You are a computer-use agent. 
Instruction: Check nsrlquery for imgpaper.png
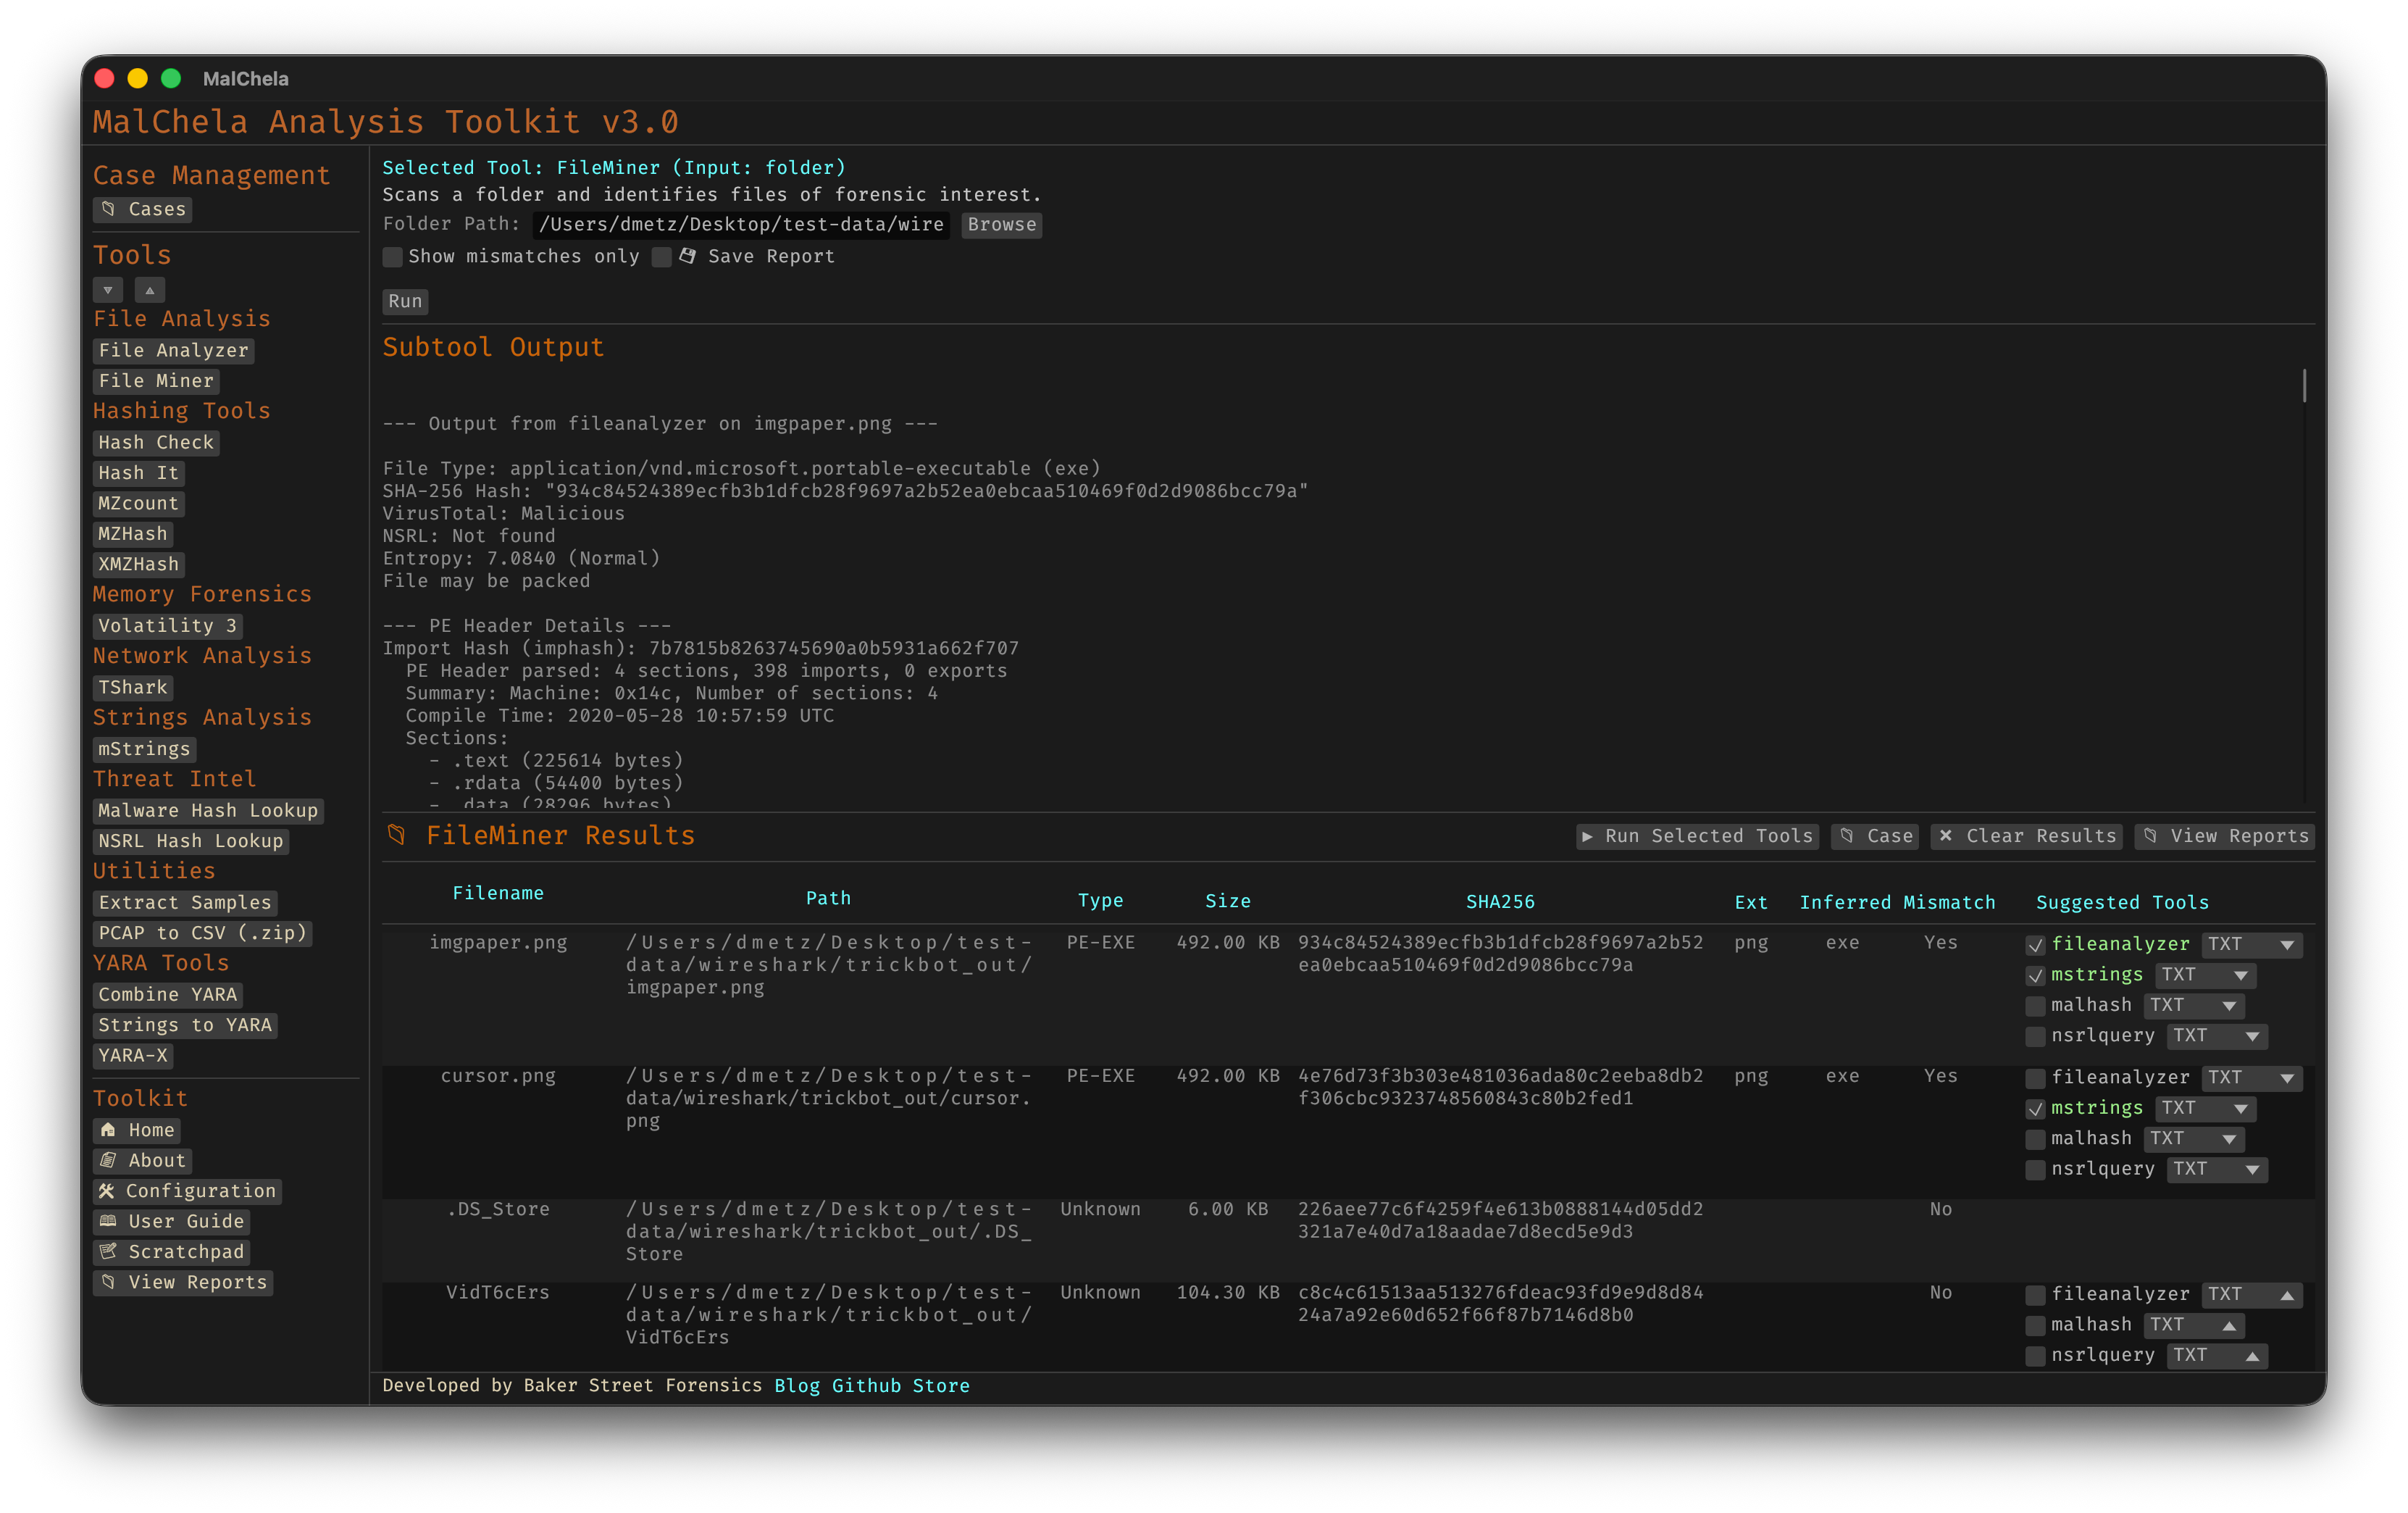pyautogui.click(x=2035, y=1036)
